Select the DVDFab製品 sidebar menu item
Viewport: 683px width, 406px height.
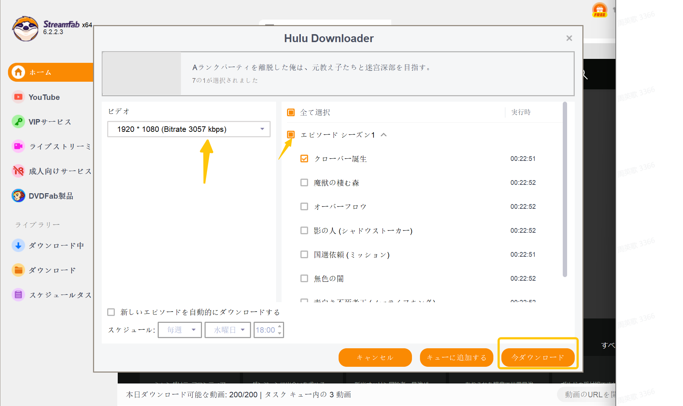[51, 196]
